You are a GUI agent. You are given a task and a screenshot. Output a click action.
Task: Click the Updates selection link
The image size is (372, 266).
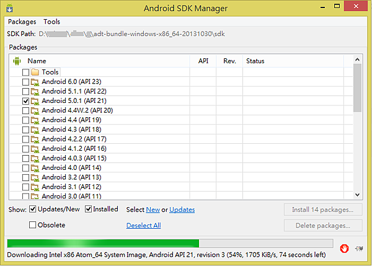point(182,210)
